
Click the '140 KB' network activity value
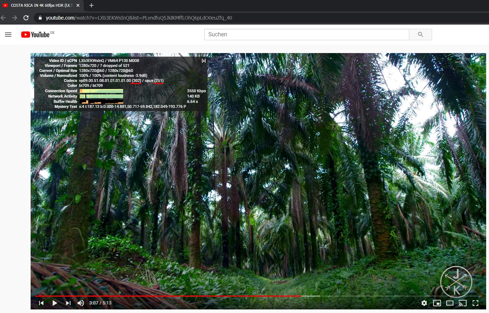[194, 96]
